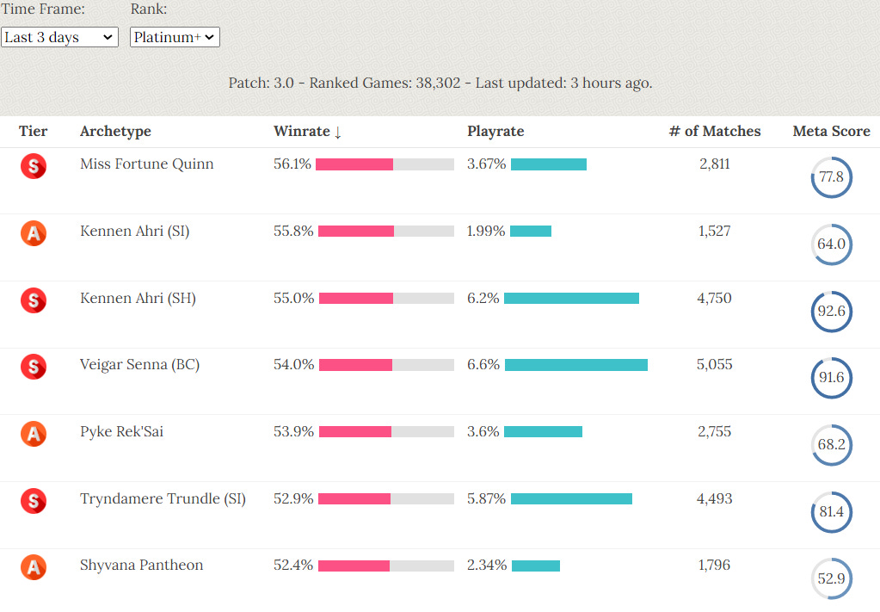Image resolution: width=880 pixels, height=612 pixels.
Task: Open the Tryndamere Trundle (SI) archetype
Action: click(163, 498)
